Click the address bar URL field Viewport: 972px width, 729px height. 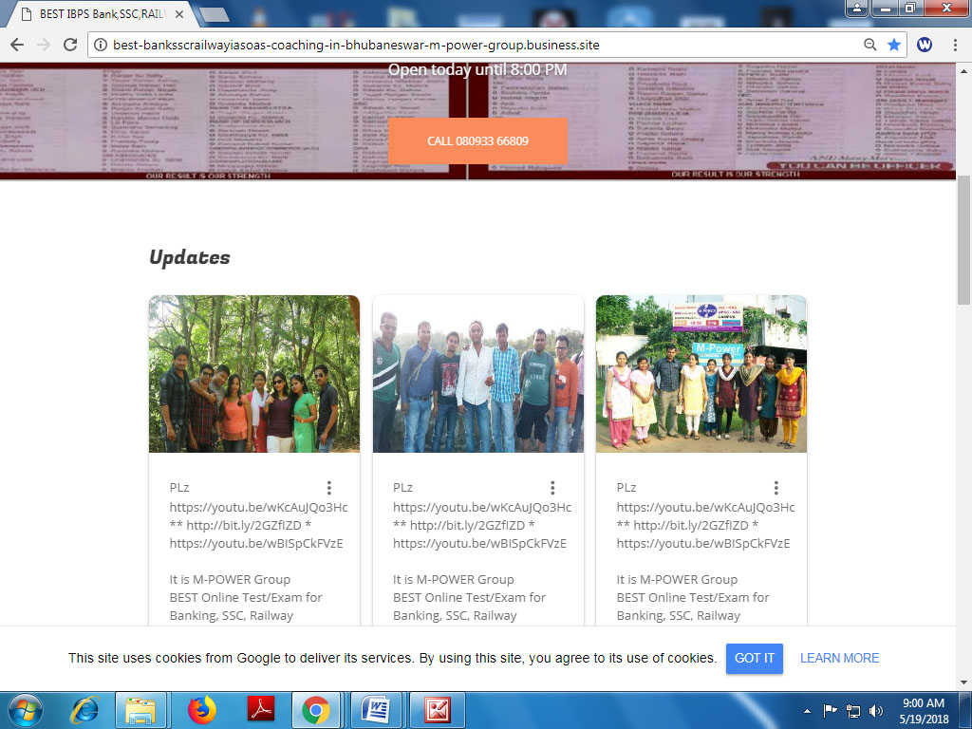click(x=475, y=45)
